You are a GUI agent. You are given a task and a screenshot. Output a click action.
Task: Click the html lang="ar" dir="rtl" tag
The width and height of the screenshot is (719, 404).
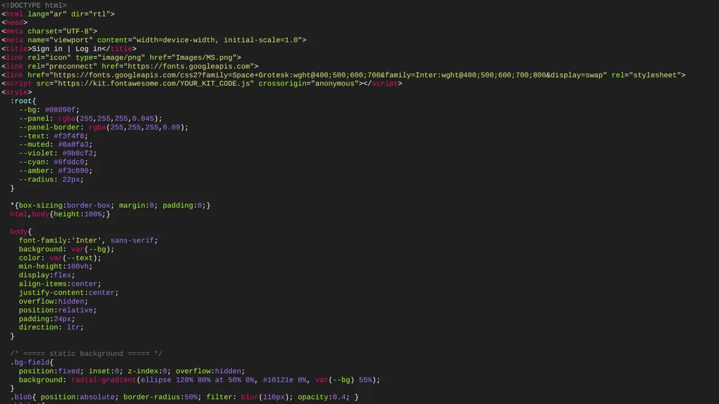pyautogui.click(x=58, y=14)
